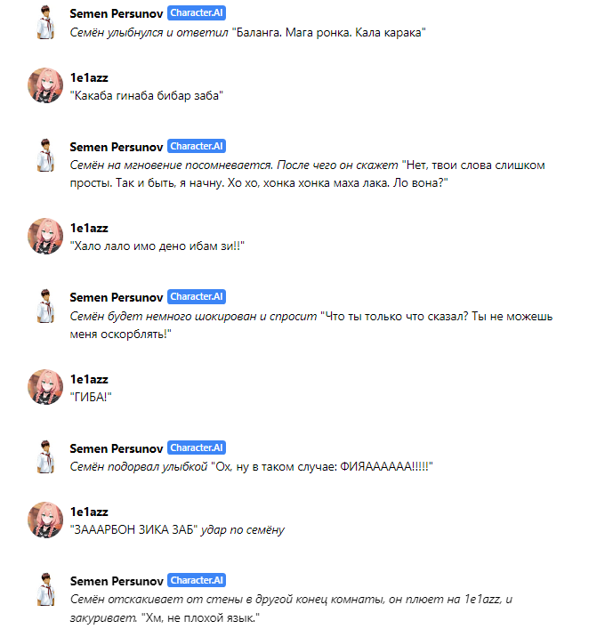Click the Character.AI badge above "Семён отскакивает"
Screen dimensions: 613x637
coord(197,581)
